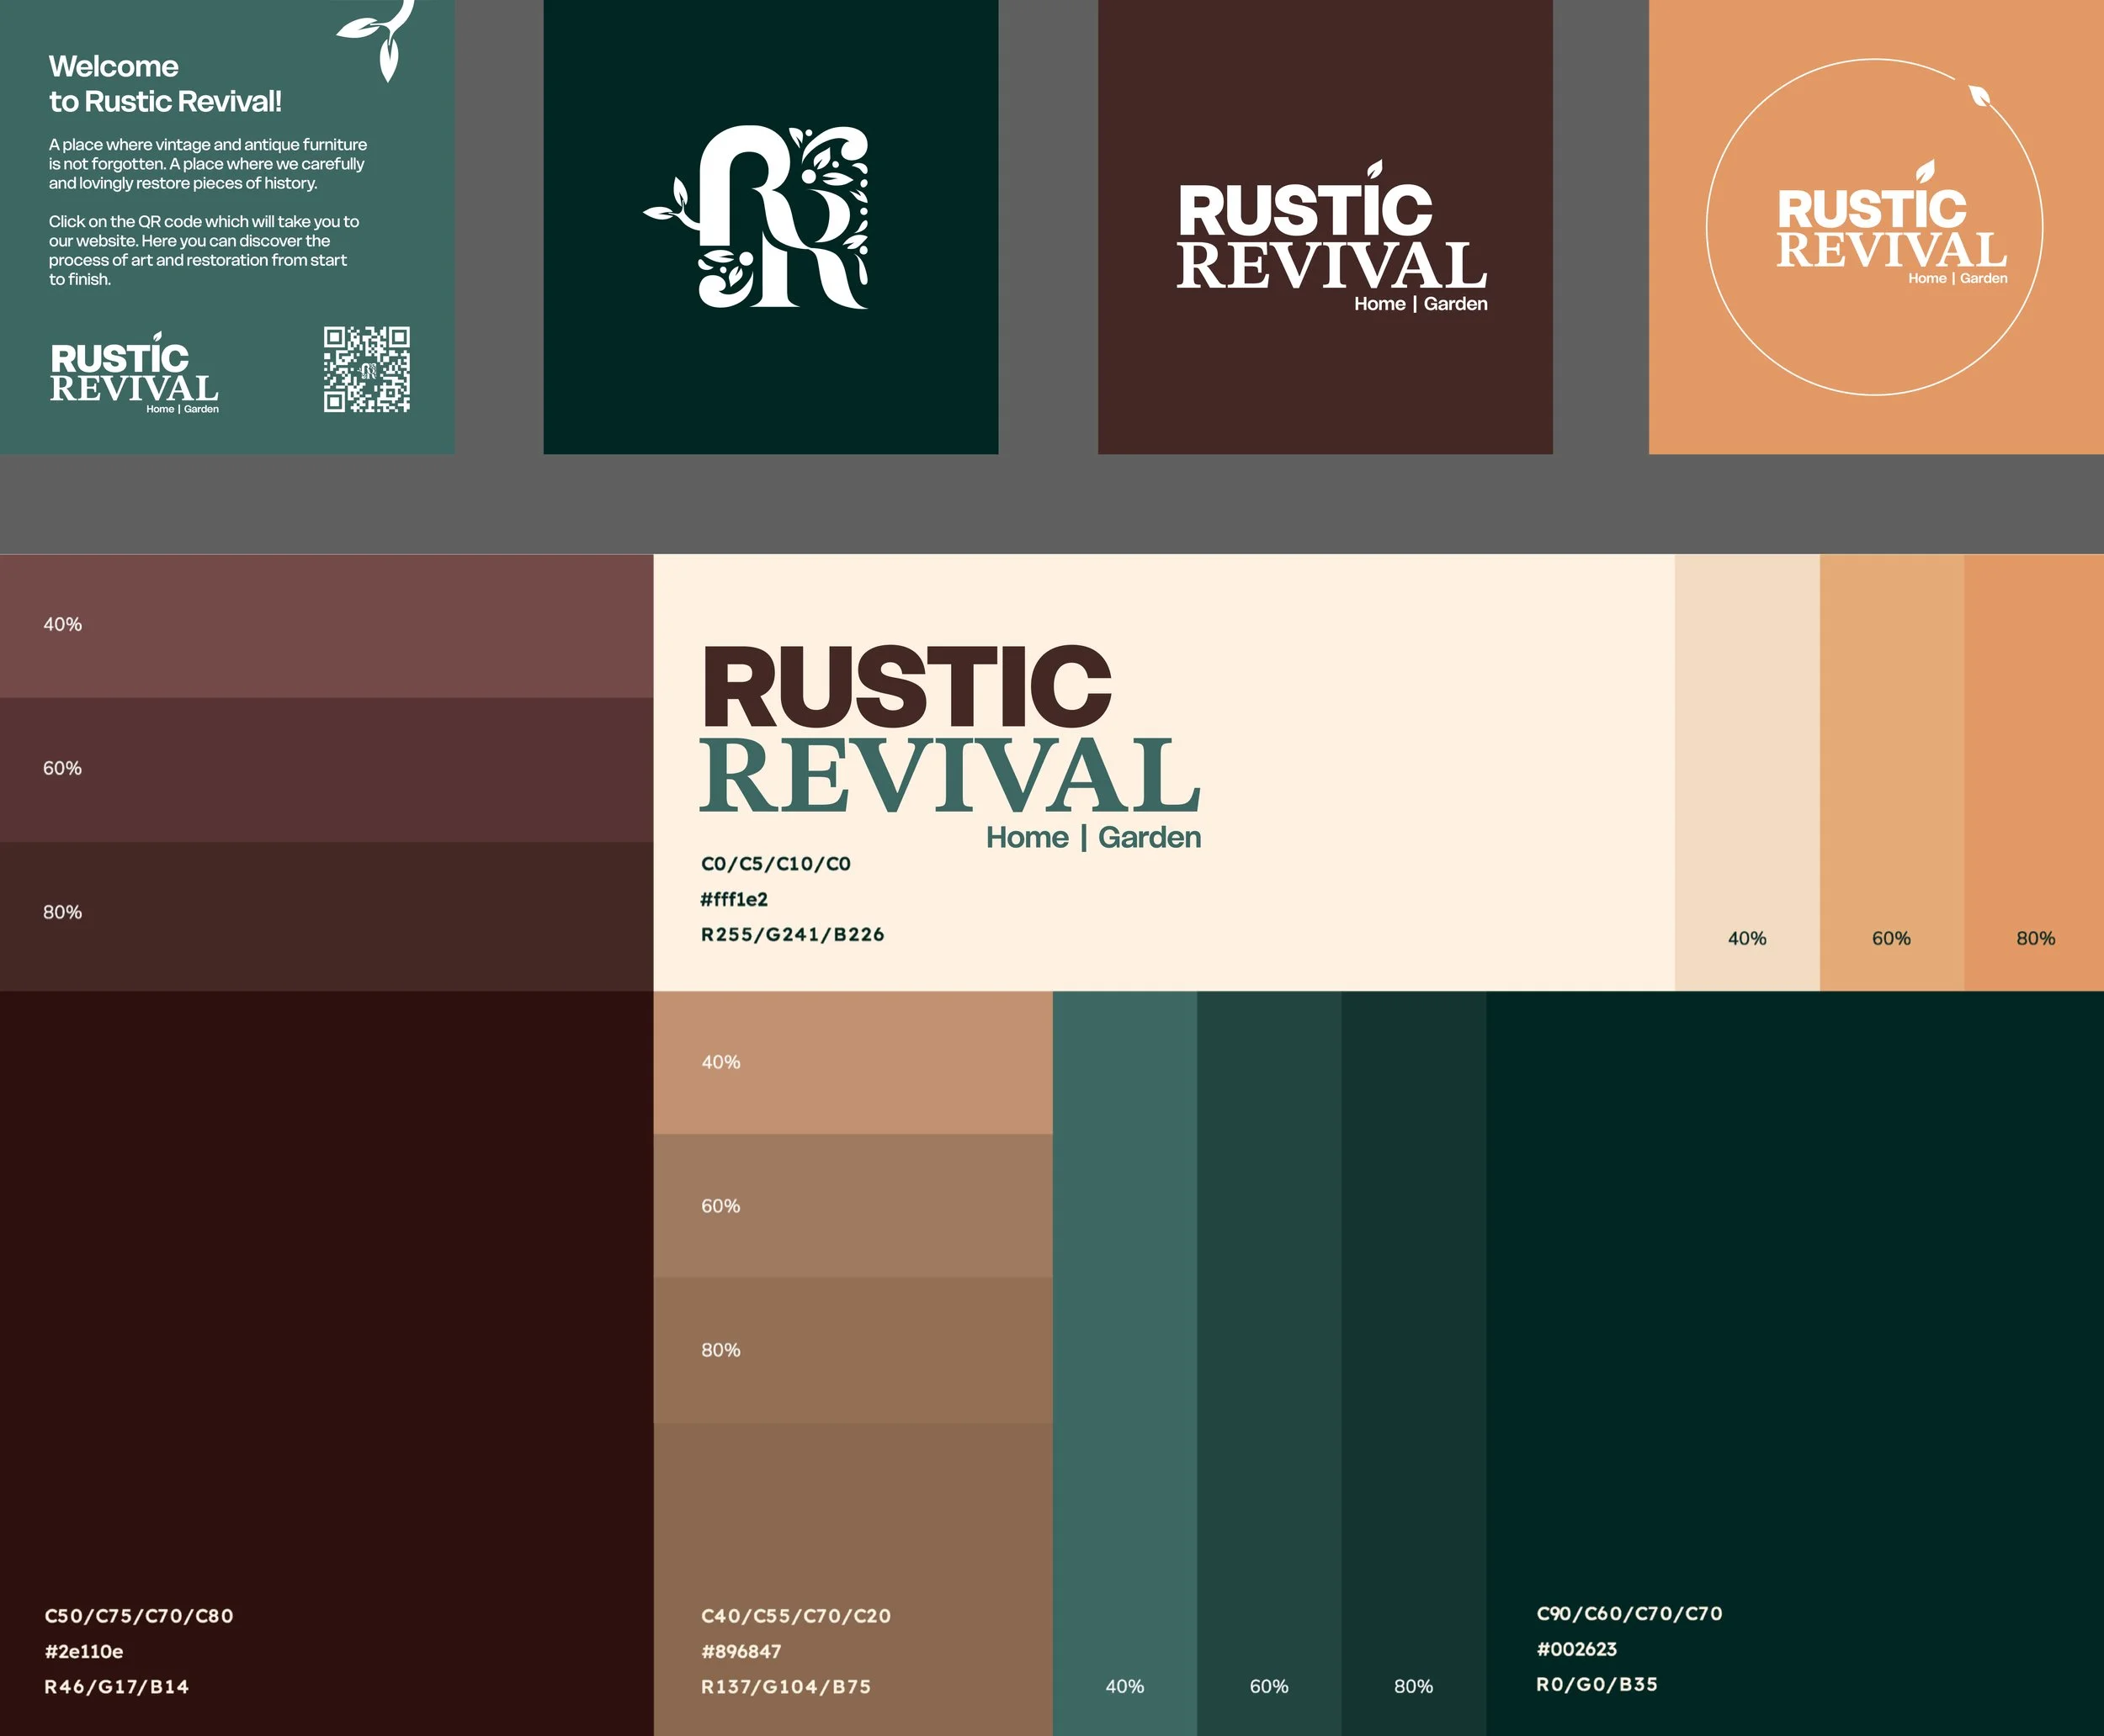Image resolution: width=2104 pixels, height=1736 pixels.
Task: Click the hex code #002623
Action: click(x=1577, y=1649)
